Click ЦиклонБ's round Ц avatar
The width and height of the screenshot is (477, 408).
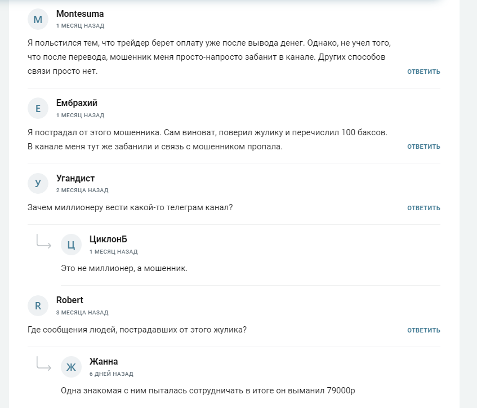pos(71,245)
